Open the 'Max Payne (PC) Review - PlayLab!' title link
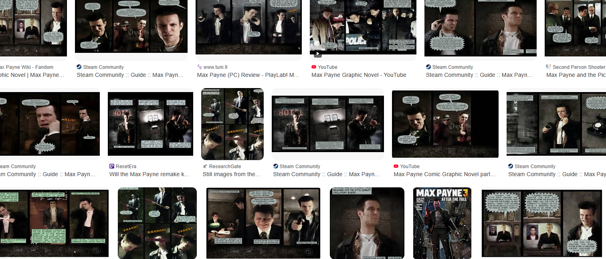 point(248,75)
